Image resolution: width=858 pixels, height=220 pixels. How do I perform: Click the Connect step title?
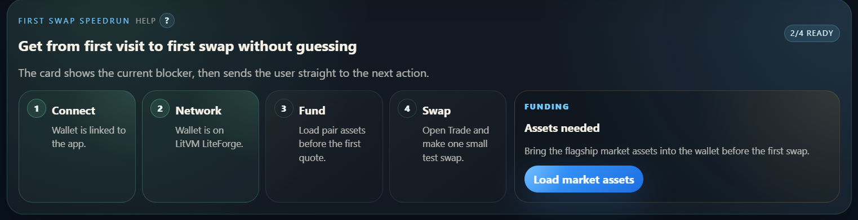click(74, 111)
